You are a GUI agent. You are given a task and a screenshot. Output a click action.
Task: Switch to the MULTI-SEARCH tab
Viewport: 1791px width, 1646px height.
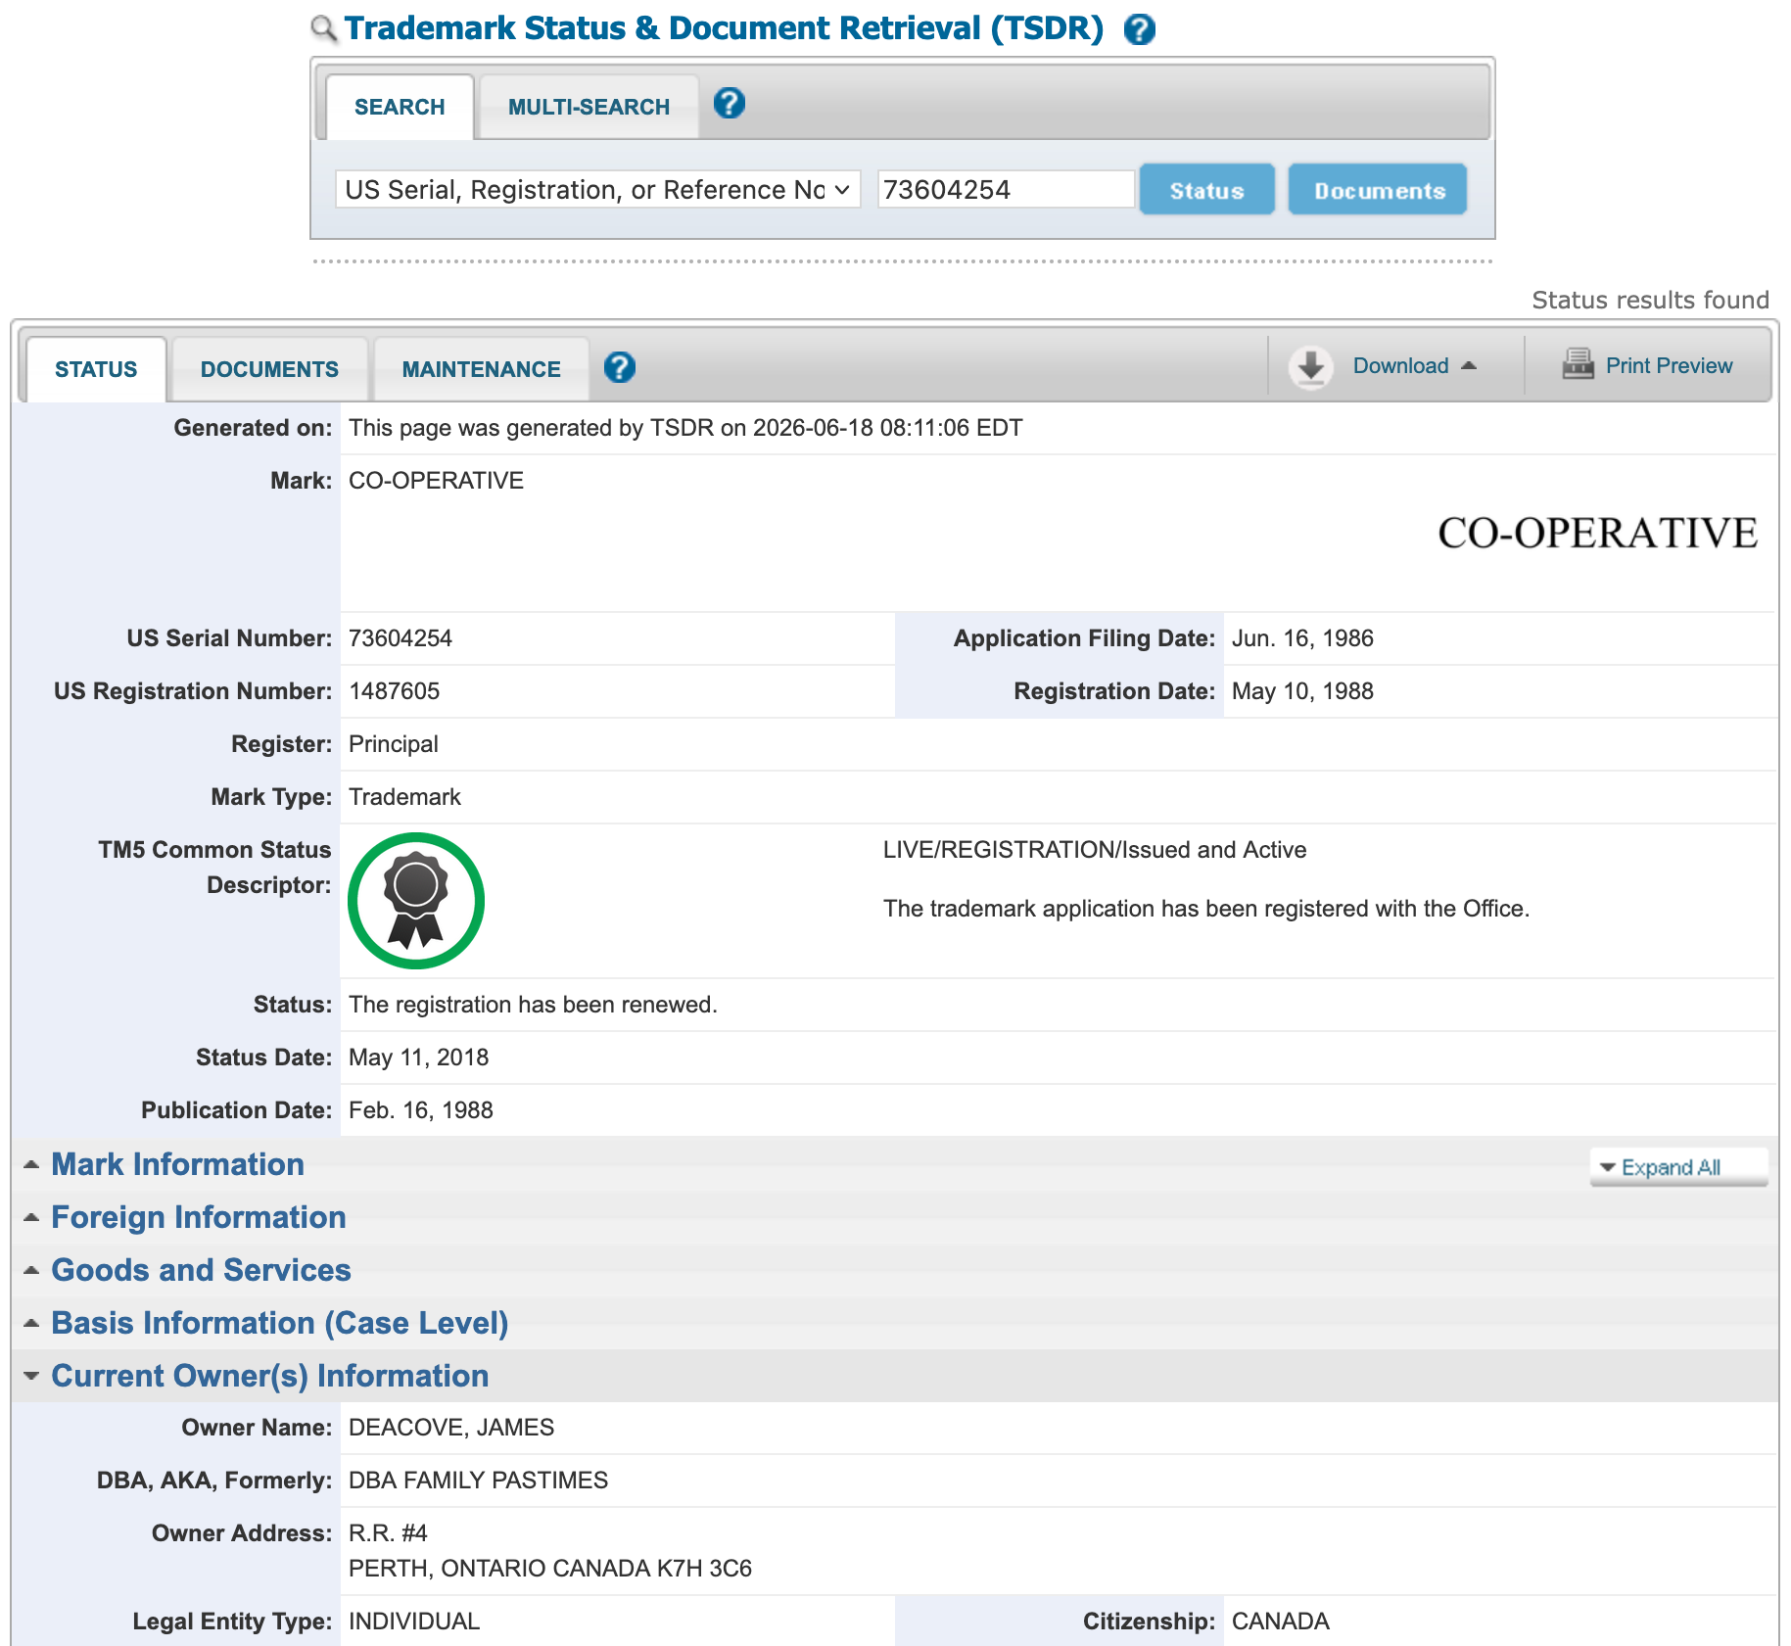589,107
